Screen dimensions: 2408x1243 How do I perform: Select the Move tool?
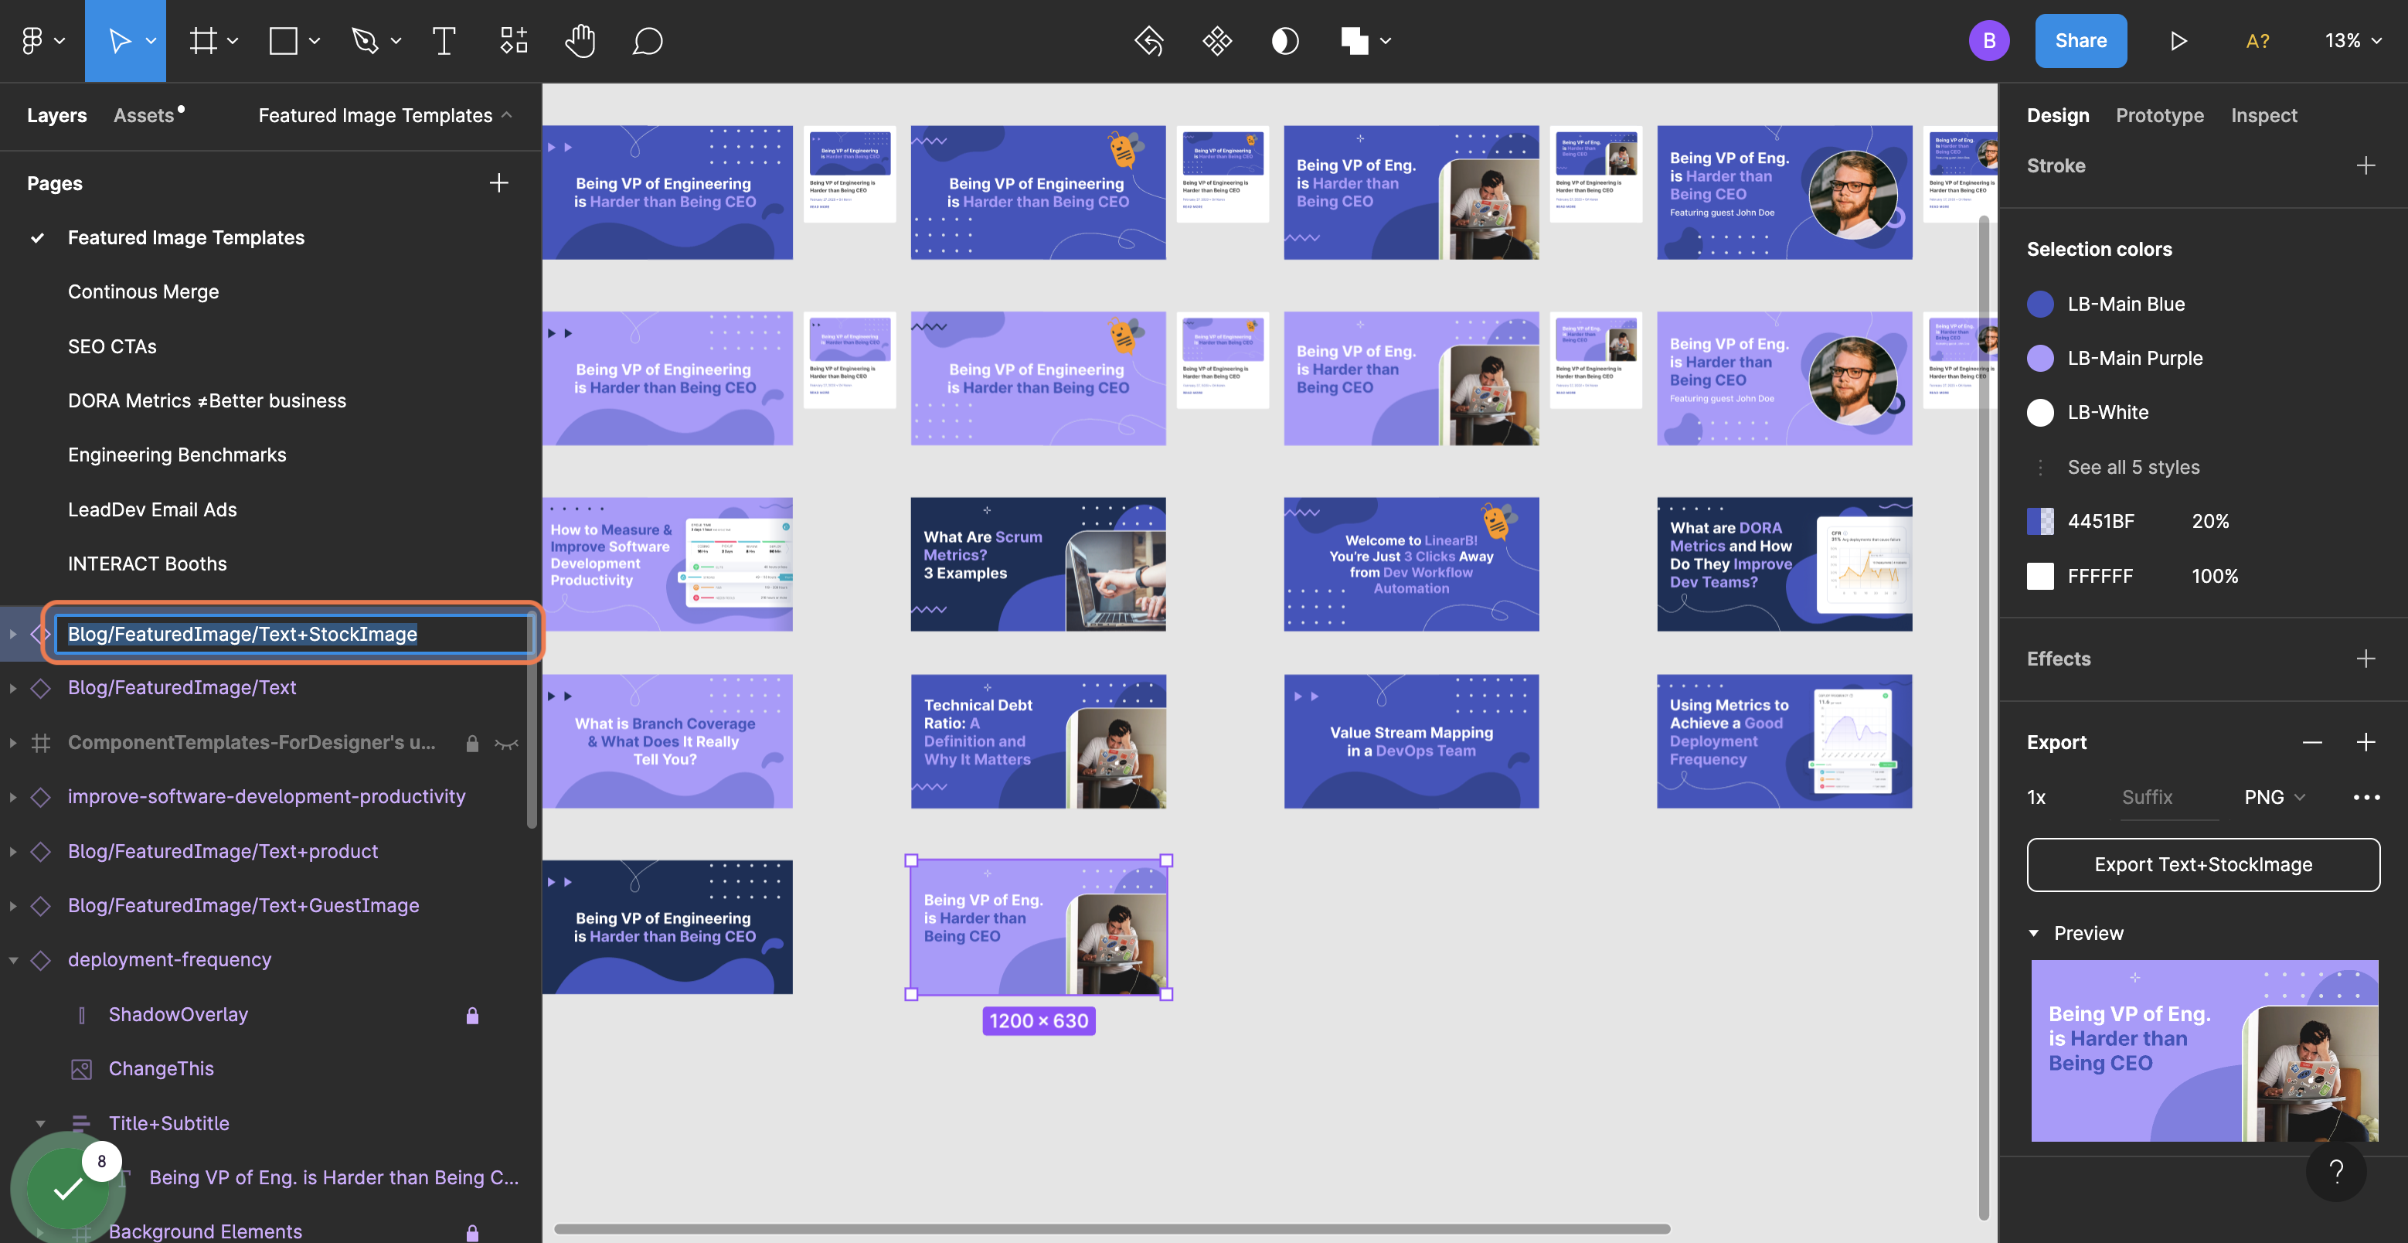[x=119, y=40]
